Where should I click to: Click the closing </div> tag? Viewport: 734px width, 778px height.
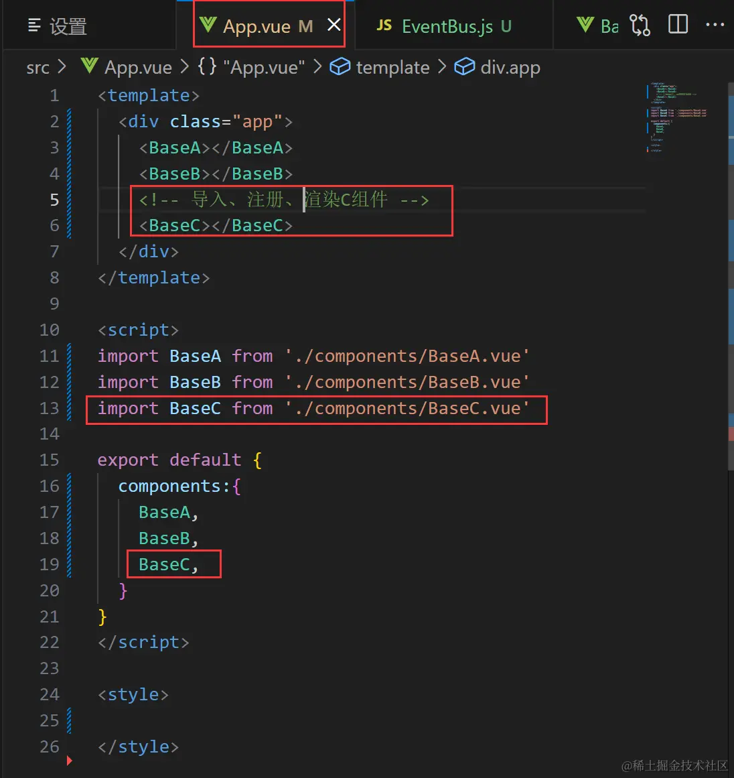(148, 251)
